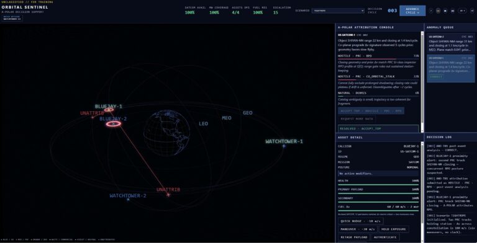
Task: Click the LEO orbit label
Action: (x=203, y=123)
